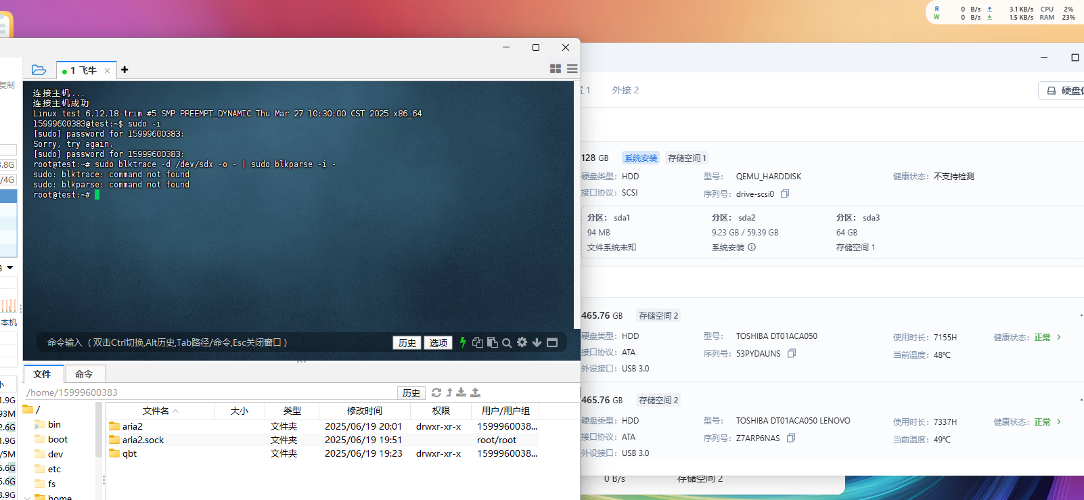Open the 外接 2 tab in disk window

[x=625, y=90]
